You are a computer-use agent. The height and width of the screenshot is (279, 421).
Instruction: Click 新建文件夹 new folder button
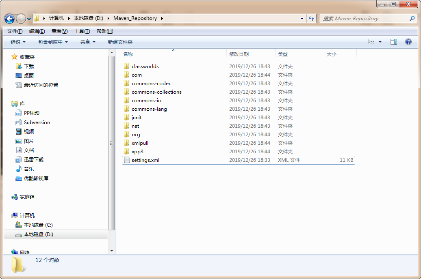[x=120, y=42]
